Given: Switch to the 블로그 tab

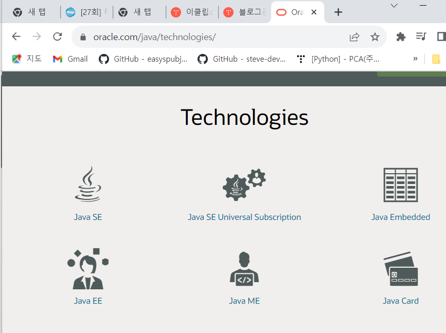Looking at the screenshot, I should pyautogui.click(x=245, y=12).
